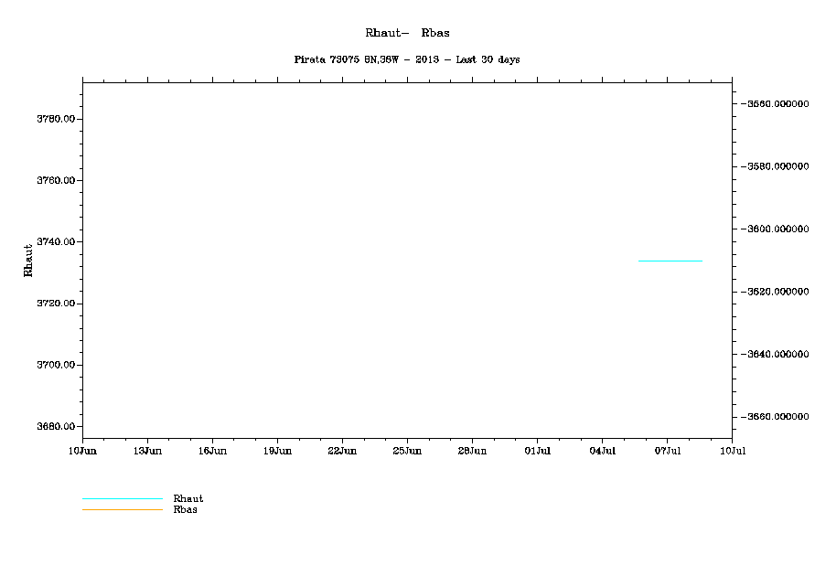815x576 pixels.
Task: Click the 10Jun date tick label
Action: (82, 451)
